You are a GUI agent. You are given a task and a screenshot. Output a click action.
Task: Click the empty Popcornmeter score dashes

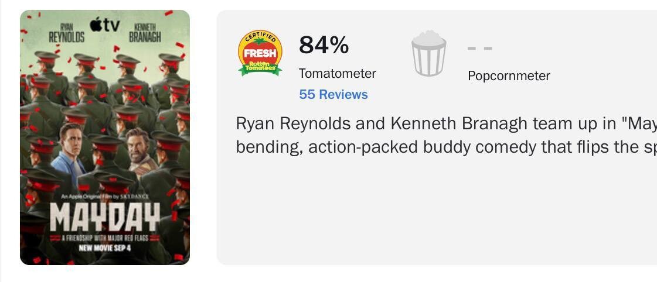(480, 48)
